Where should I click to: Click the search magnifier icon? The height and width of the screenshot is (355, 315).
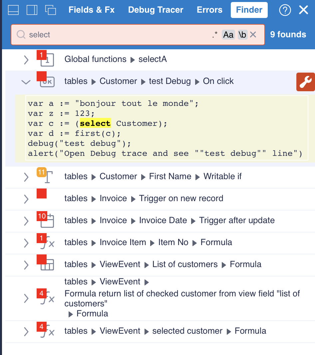click(x=21, y=35)
